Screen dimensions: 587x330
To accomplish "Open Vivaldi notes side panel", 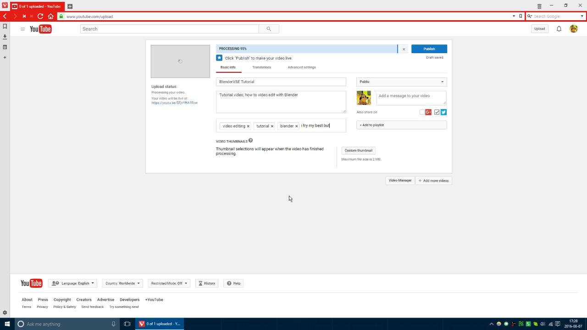I will 5,47.
